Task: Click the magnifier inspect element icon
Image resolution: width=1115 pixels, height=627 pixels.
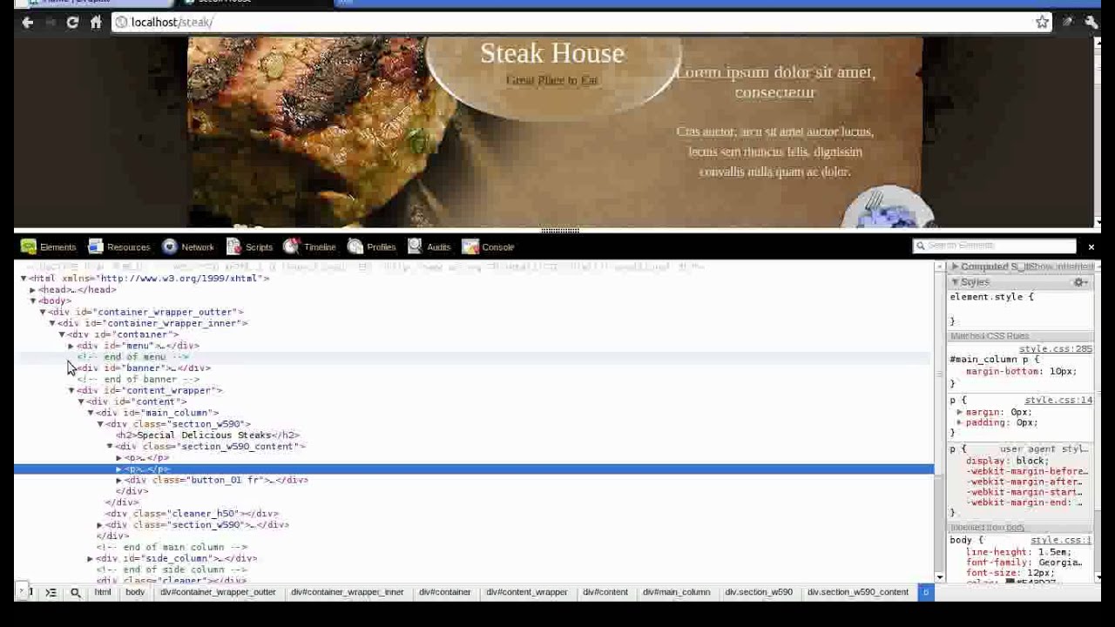Action: click(75, 592)
